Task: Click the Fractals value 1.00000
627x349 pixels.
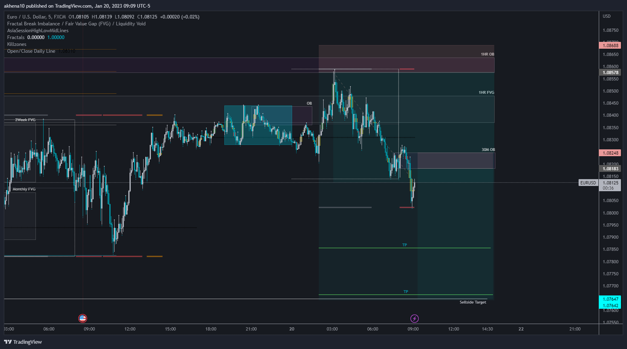Action: click(x=56, y=37)
